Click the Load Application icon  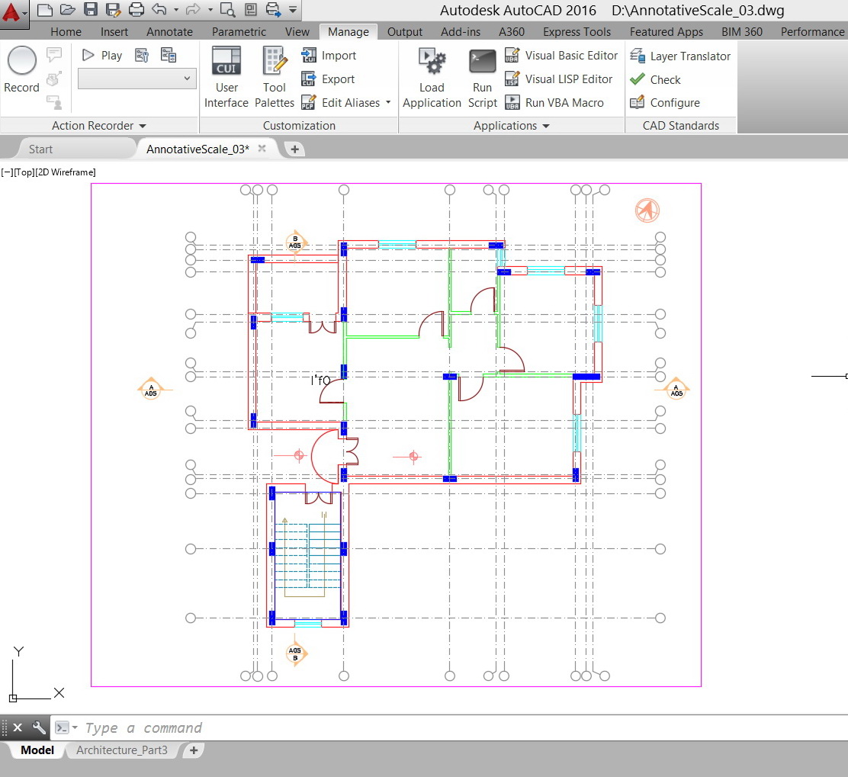pyautogui.click(x=432, y=61)
